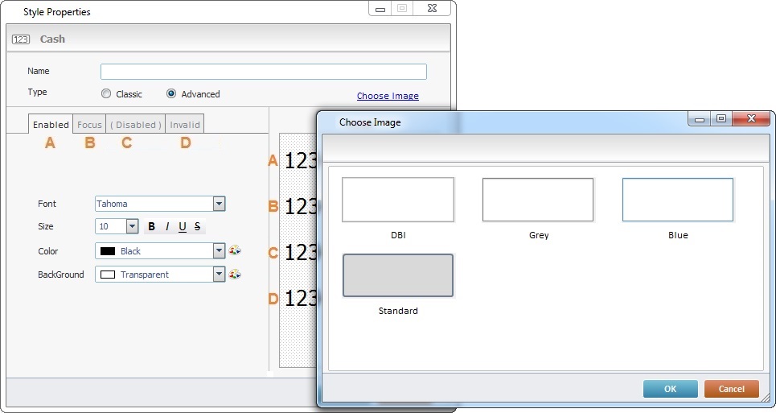Open color palette picker beside Color field
The width and height of the screenshot is (776, 413).
[235, 251]
